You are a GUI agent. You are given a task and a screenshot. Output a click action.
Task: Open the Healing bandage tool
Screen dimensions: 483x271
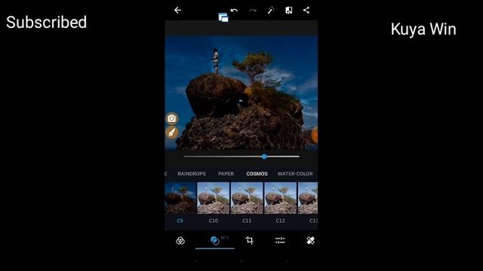tap(310, 240)
